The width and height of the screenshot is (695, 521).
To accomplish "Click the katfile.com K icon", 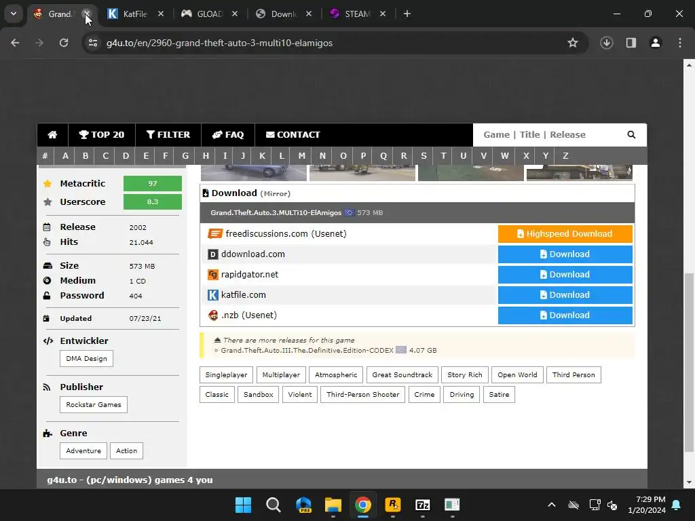I will coord(212,295).
